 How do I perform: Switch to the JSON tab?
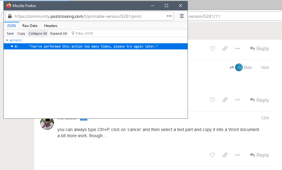point(11,26)
